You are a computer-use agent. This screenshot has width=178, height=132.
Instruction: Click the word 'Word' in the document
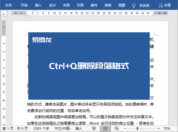coord(94,123)
